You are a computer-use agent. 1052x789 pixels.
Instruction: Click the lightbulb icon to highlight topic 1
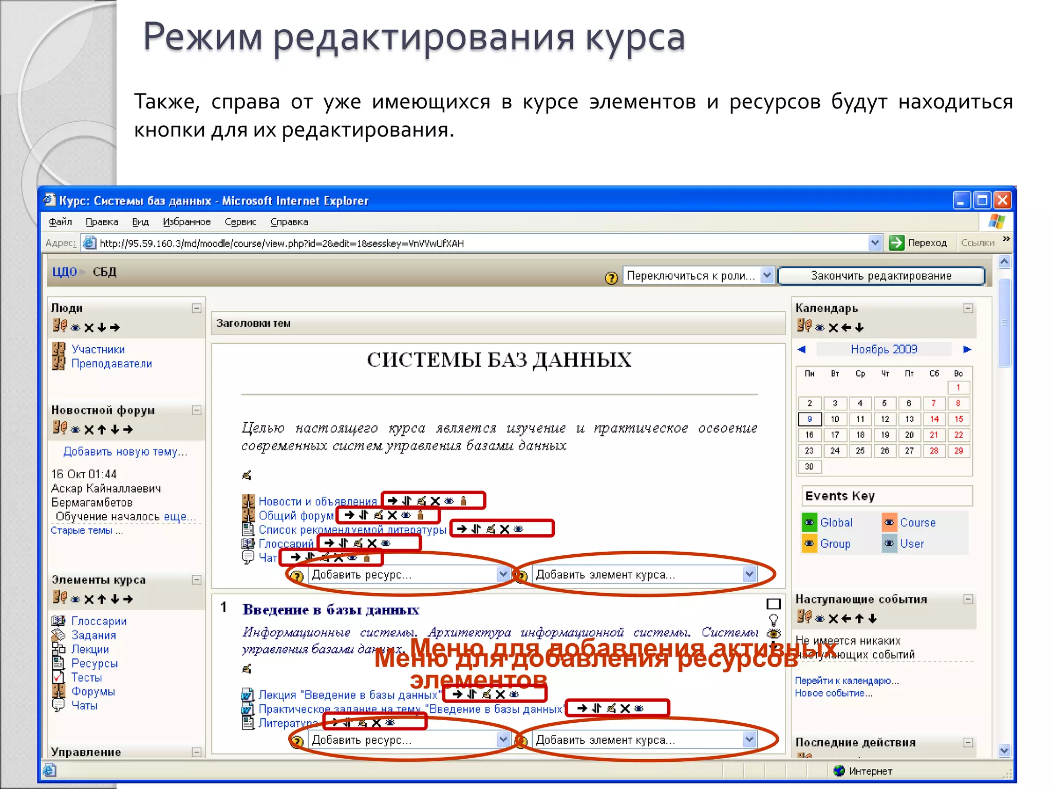tap(774, 620)
